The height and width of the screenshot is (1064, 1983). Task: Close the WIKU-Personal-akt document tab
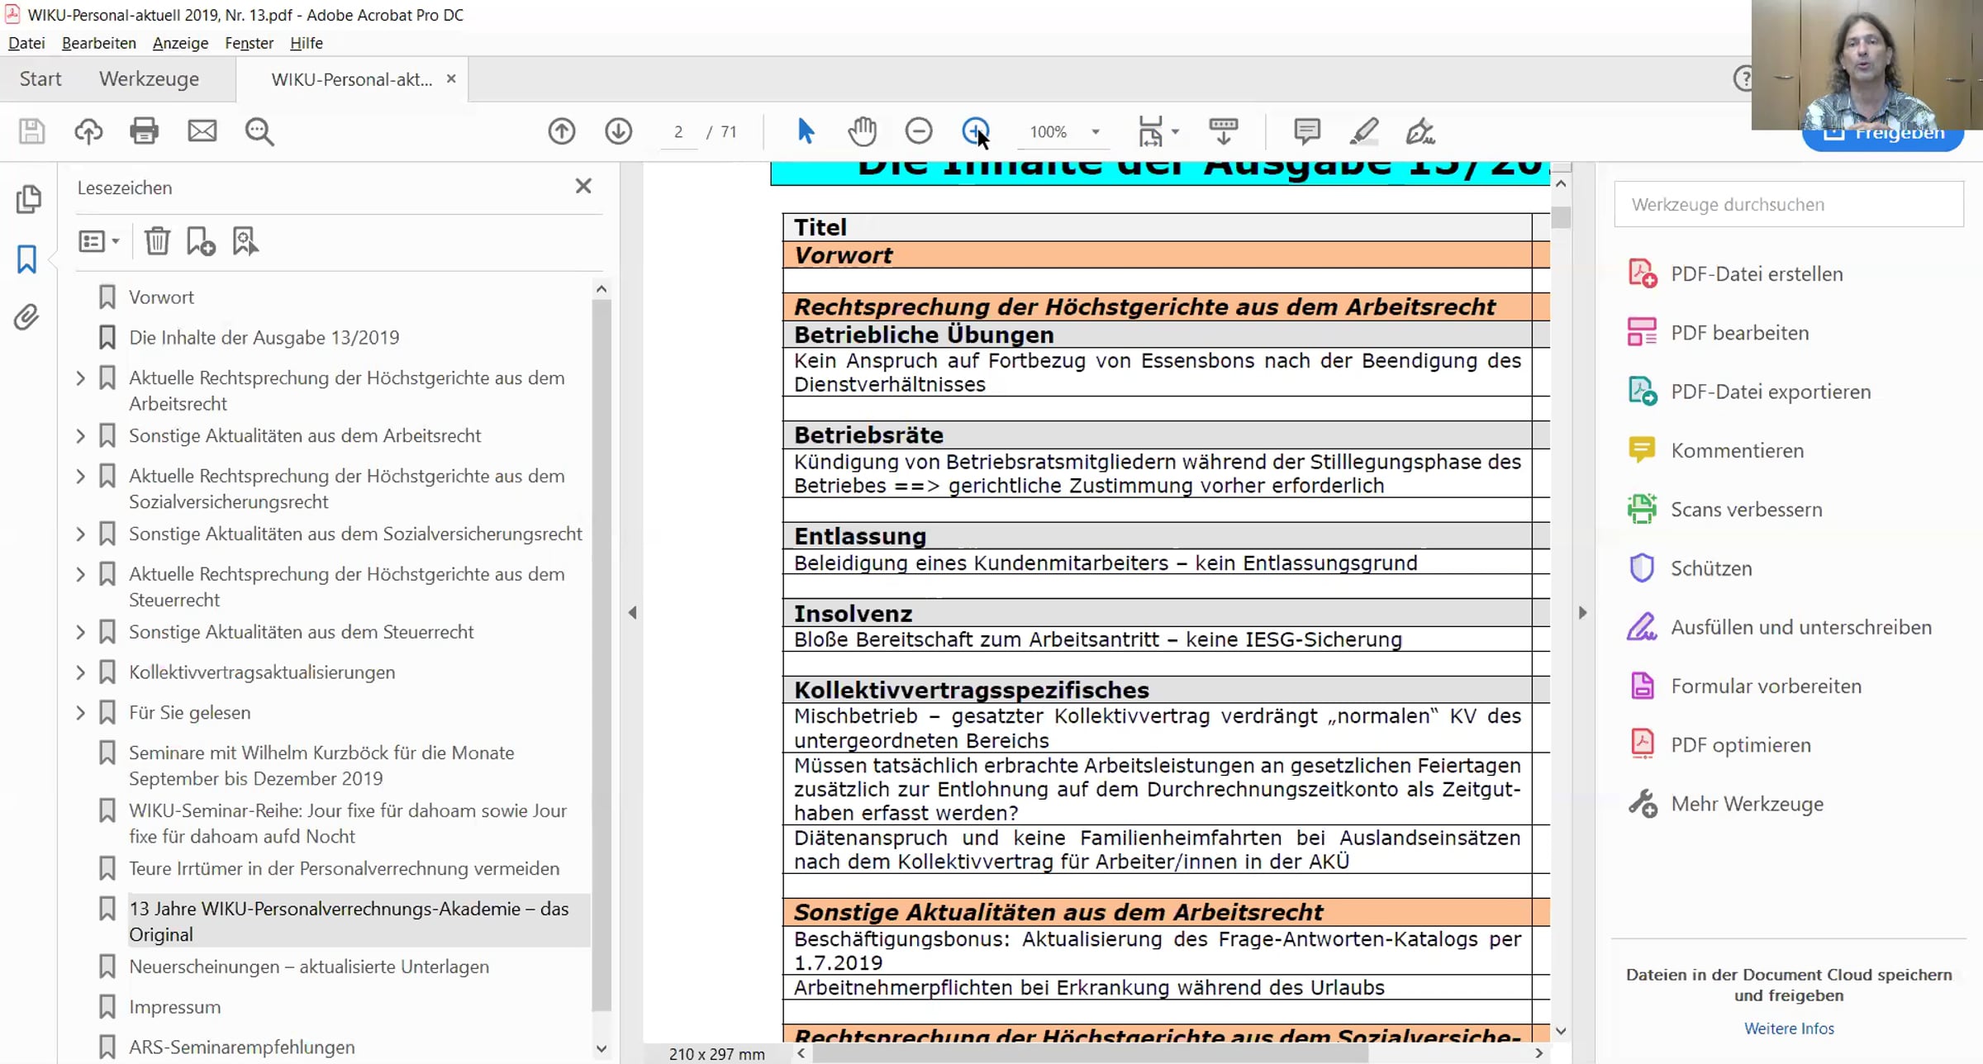pos(451,78)
